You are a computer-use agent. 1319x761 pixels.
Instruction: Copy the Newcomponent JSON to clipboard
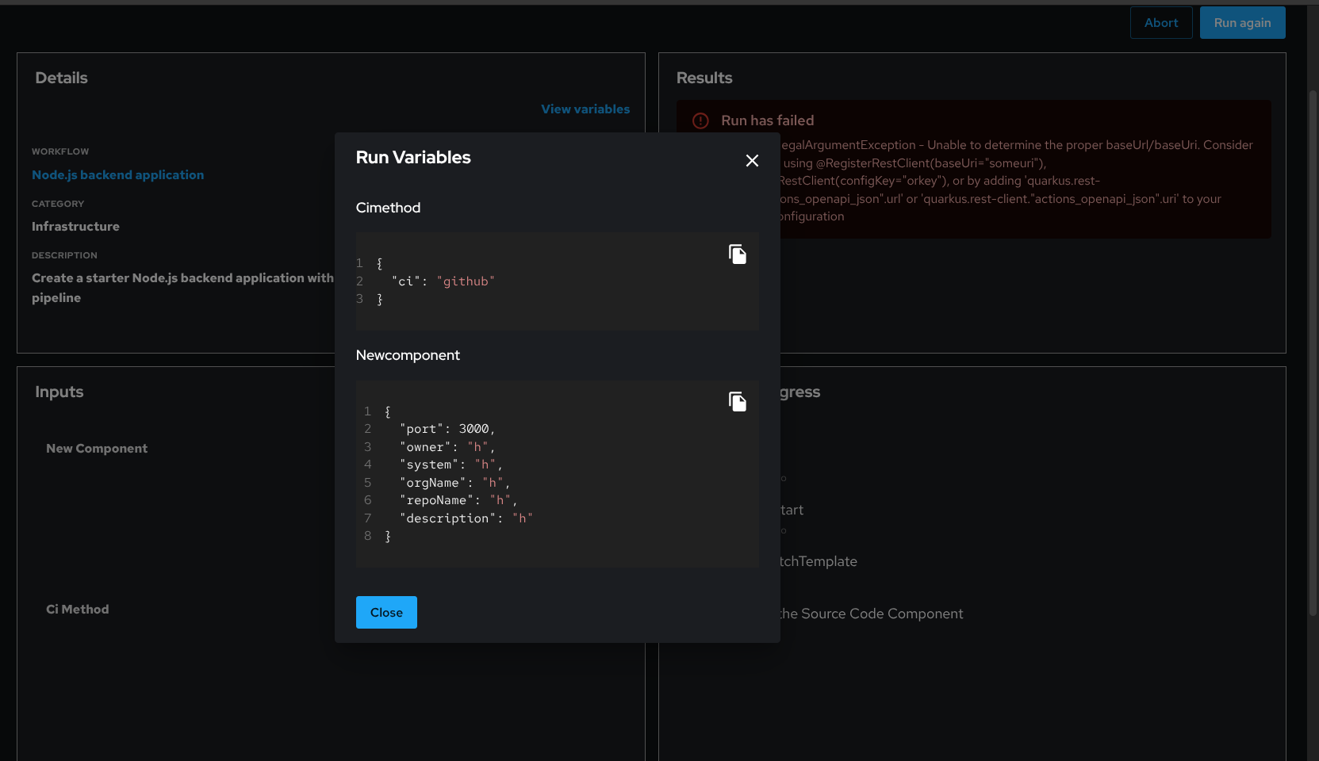(737, 402)
